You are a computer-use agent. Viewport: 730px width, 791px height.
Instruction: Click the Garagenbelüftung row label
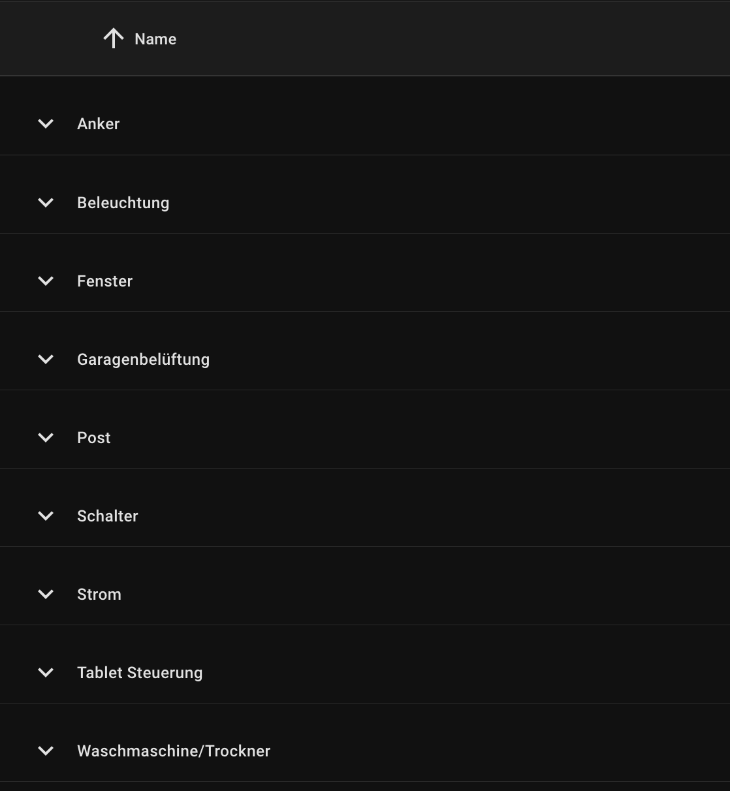coord(143,360)
